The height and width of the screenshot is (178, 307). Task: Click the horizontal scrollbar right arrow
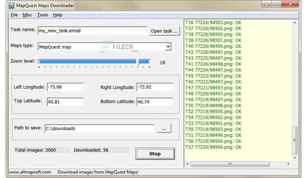288,164
